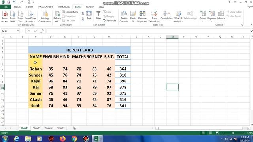Click Show Detail in Outline group
This screenshot has width=253, height=142.
pyautogui.click(x=234, y=12)
